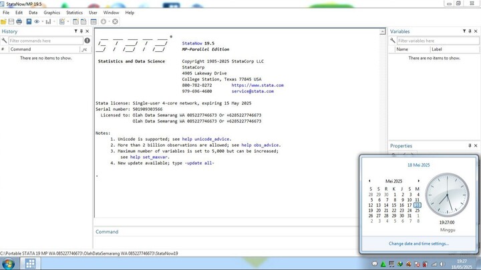Click into the Filter variables here field
The image size is (481, 270).
438,41
